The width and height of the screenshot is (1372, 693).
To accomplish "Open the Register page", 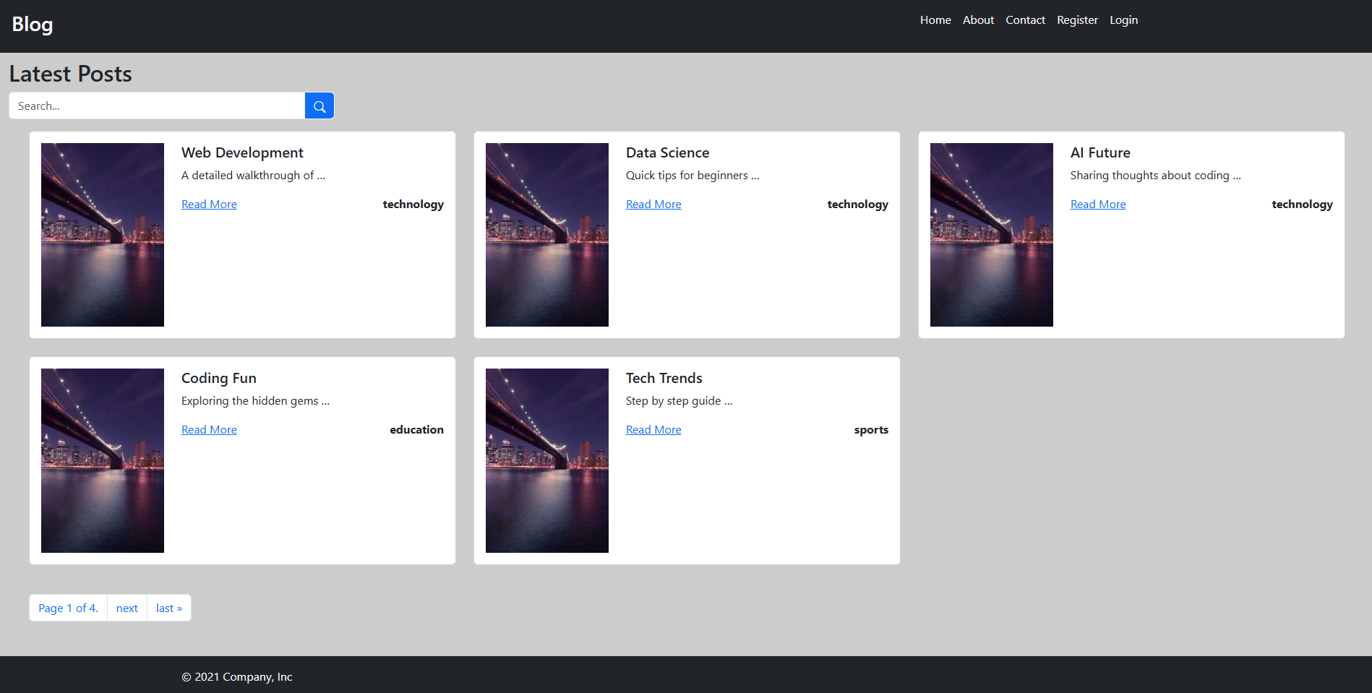I will pyautogui.click(x=1077, y=20).
